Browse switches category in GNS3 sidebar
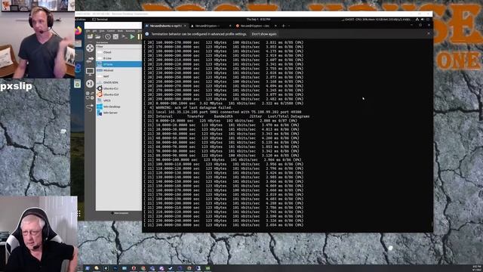 [90, 60]
